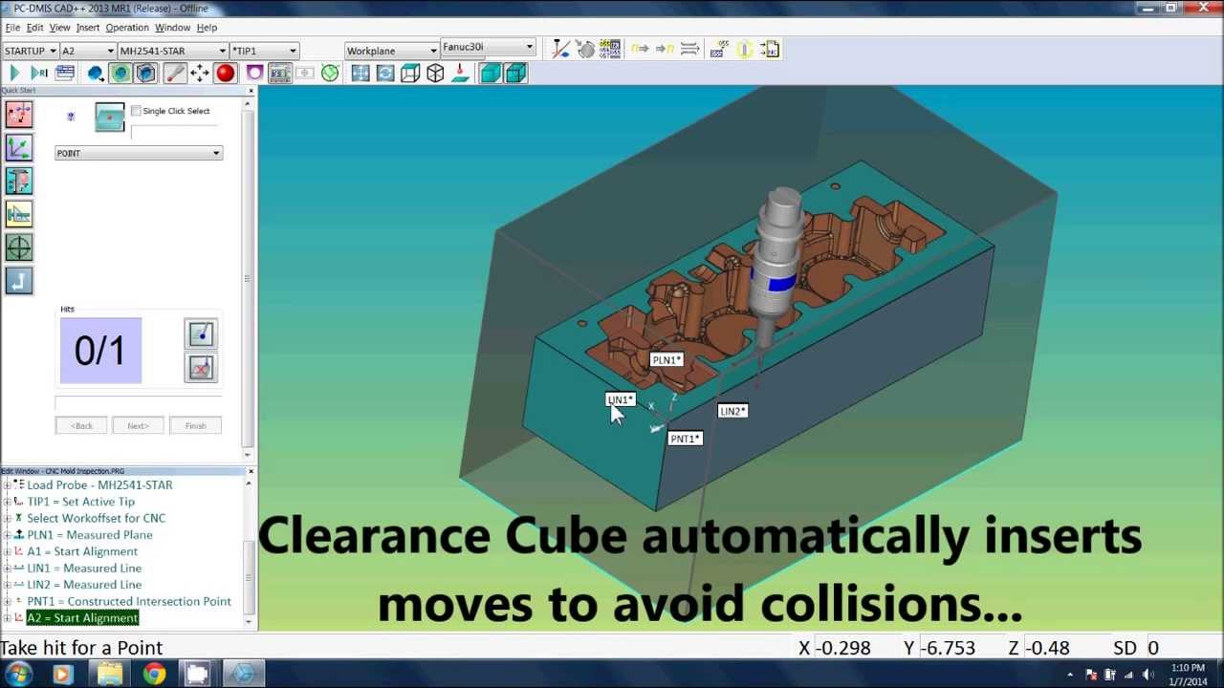
Task: Click the probe crossed-line toolbar icon
Action: pos(561,49)
